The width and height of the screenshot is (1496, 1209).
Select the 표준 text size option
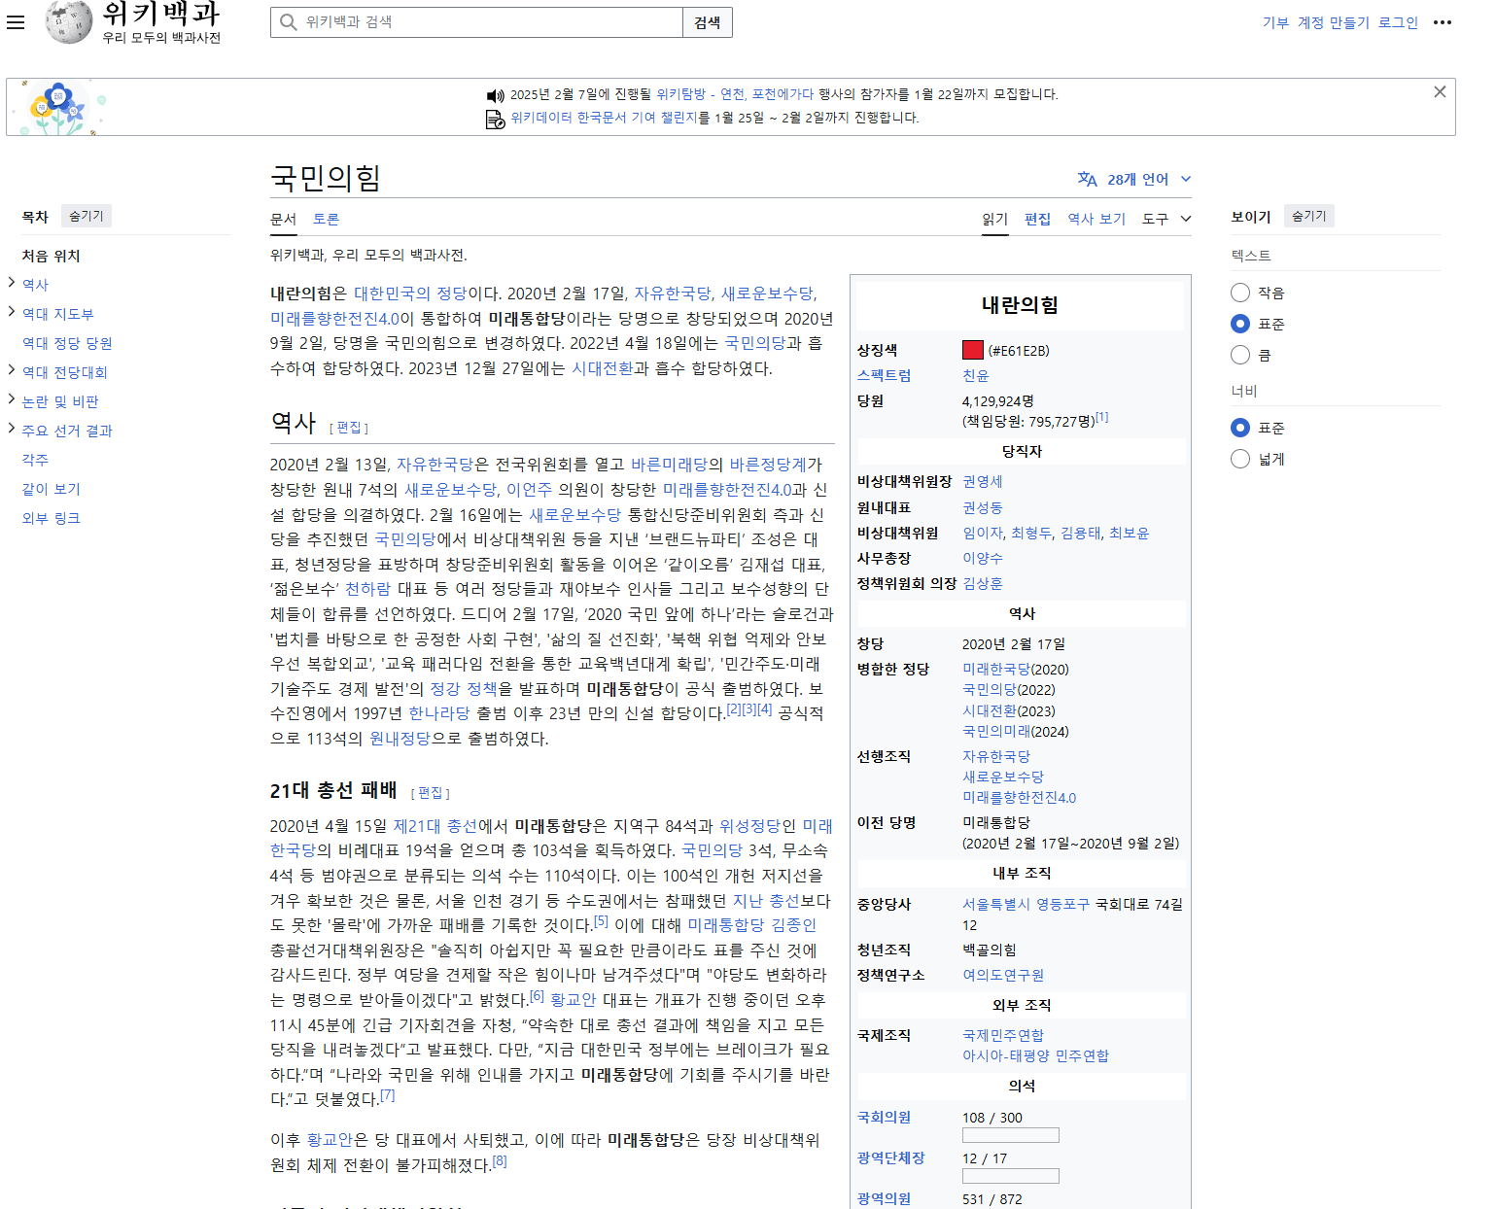pyautogui.click(x=1240, y=324)
